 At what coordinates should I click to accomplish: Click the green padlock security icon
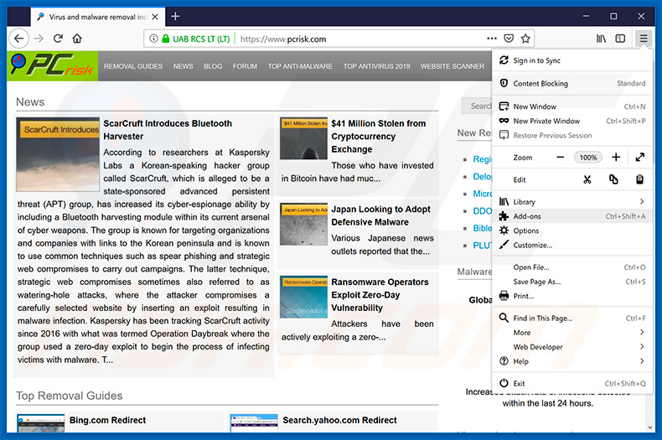tap(166, 39)
